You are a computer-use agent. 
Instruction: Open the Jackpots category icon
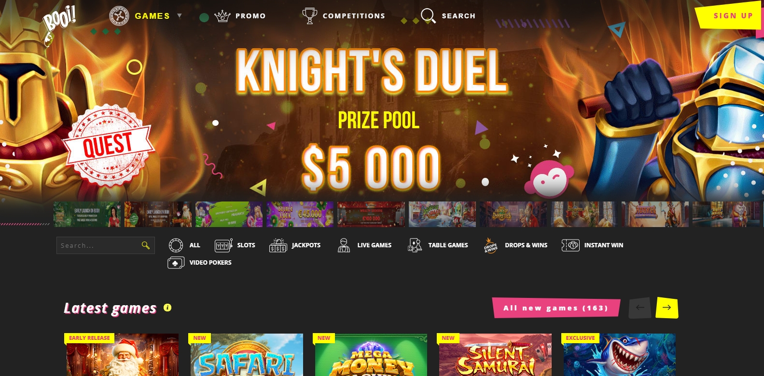point(278,245)
